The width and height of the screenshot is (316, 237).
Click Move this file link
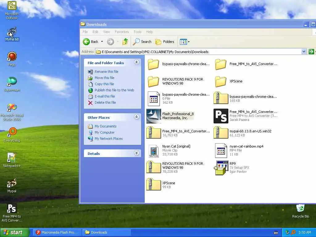point(104,78)
